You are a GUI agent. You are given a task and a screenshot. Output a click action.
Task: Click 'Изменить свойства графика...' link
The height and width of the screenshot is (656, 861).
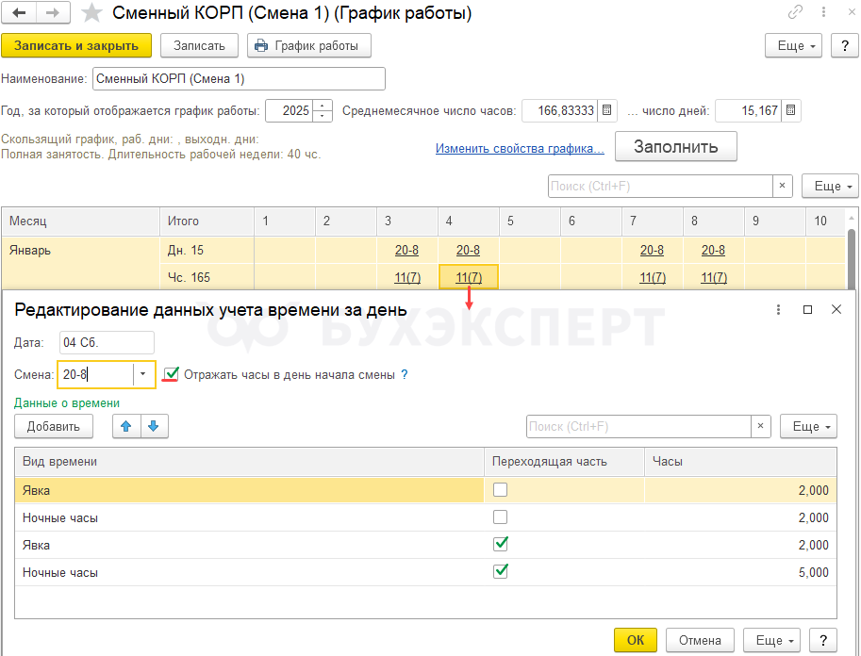520,148
